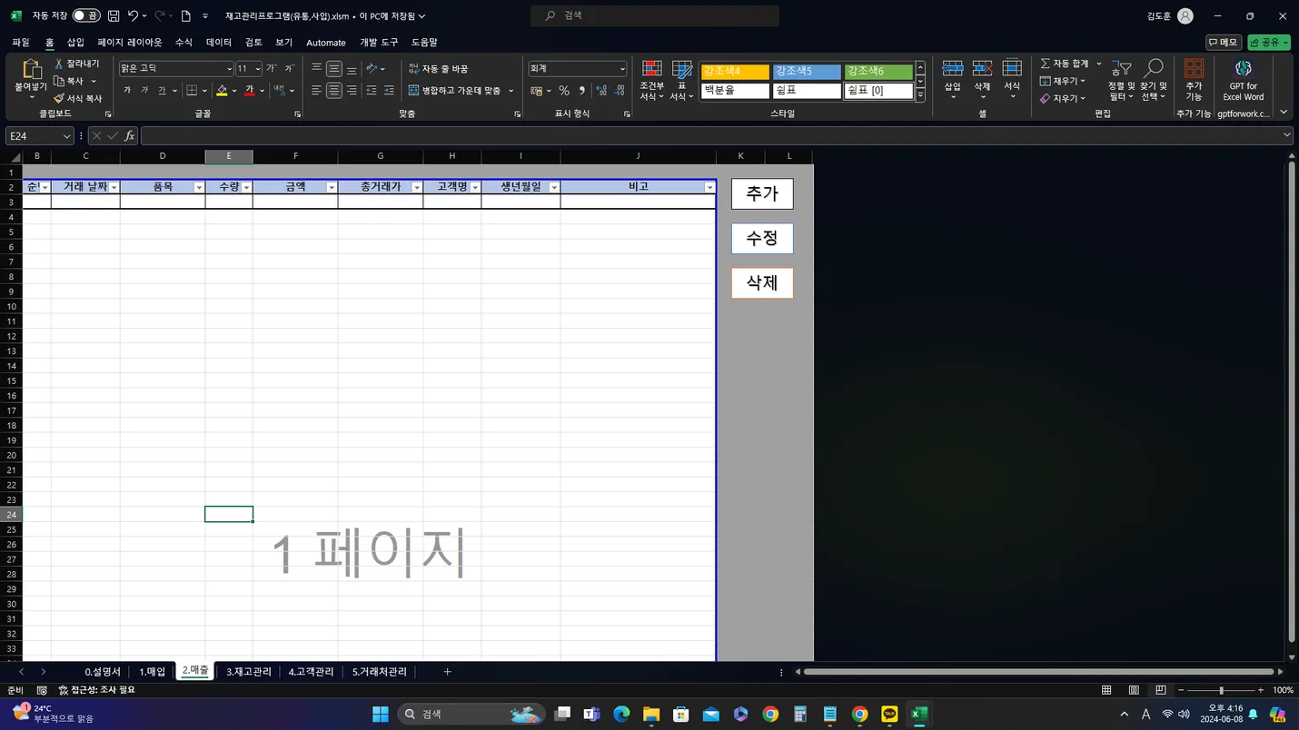Switch to the 수식 (Formulas) ribbon tab
The height and width of the screenshot is (730, 1299).
(x=183, y=43)
